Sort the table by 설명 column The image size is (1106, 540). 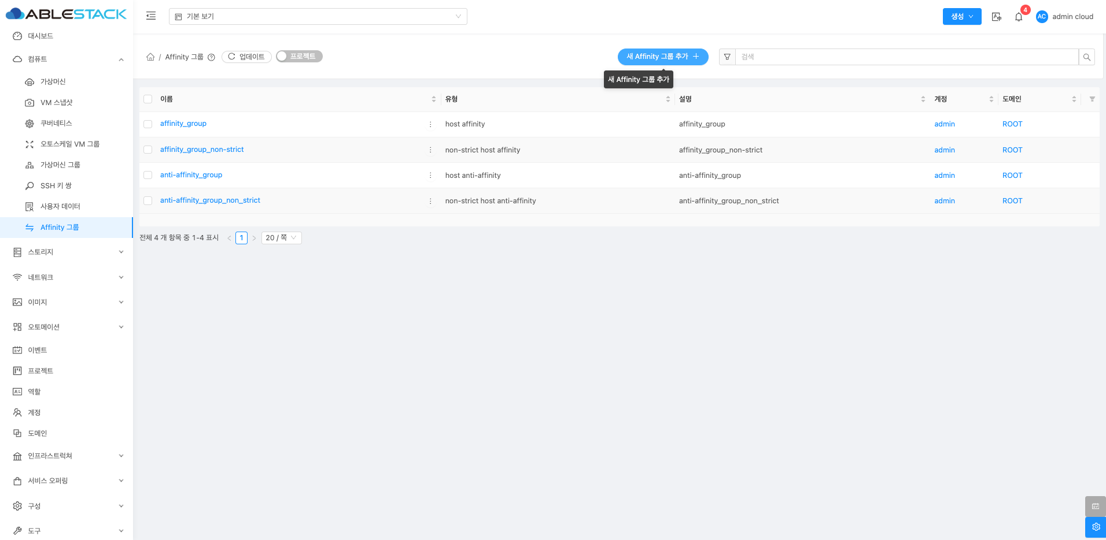coord(923,99)
